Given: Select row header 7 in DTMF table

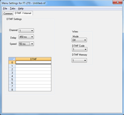Looking at the screenshot, I should tap(12, 86).
